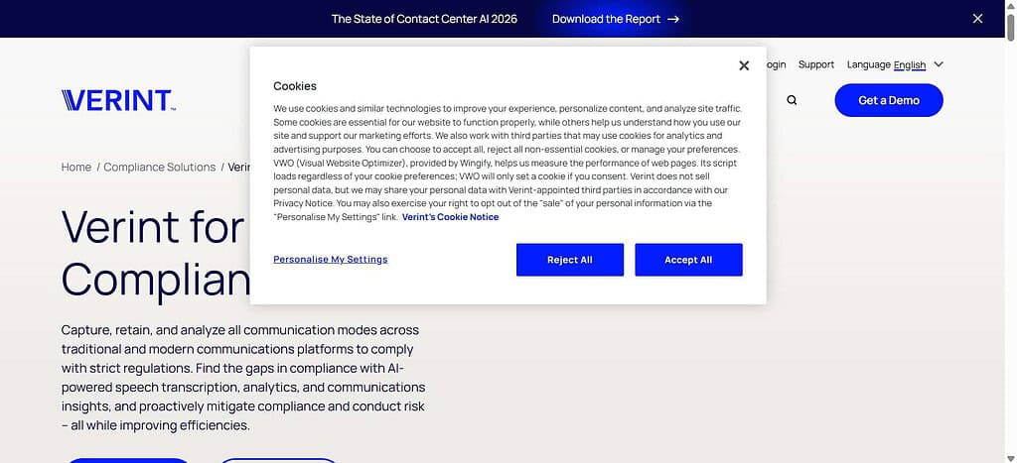Click the Accept All button
Viewport: 1017px width, 463px height.
(x=688, y=260)
